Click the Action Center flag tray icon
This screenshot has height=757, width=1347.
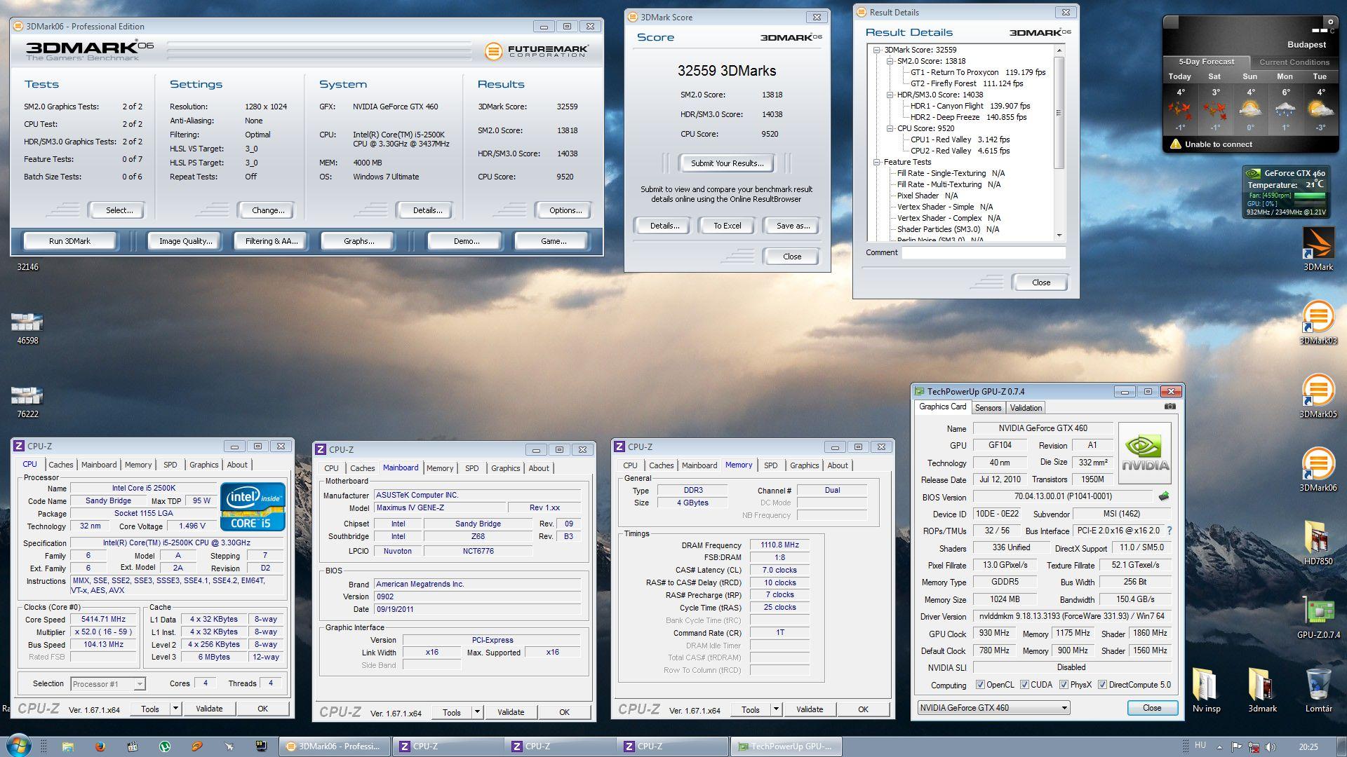click(x=1237, y=747)
